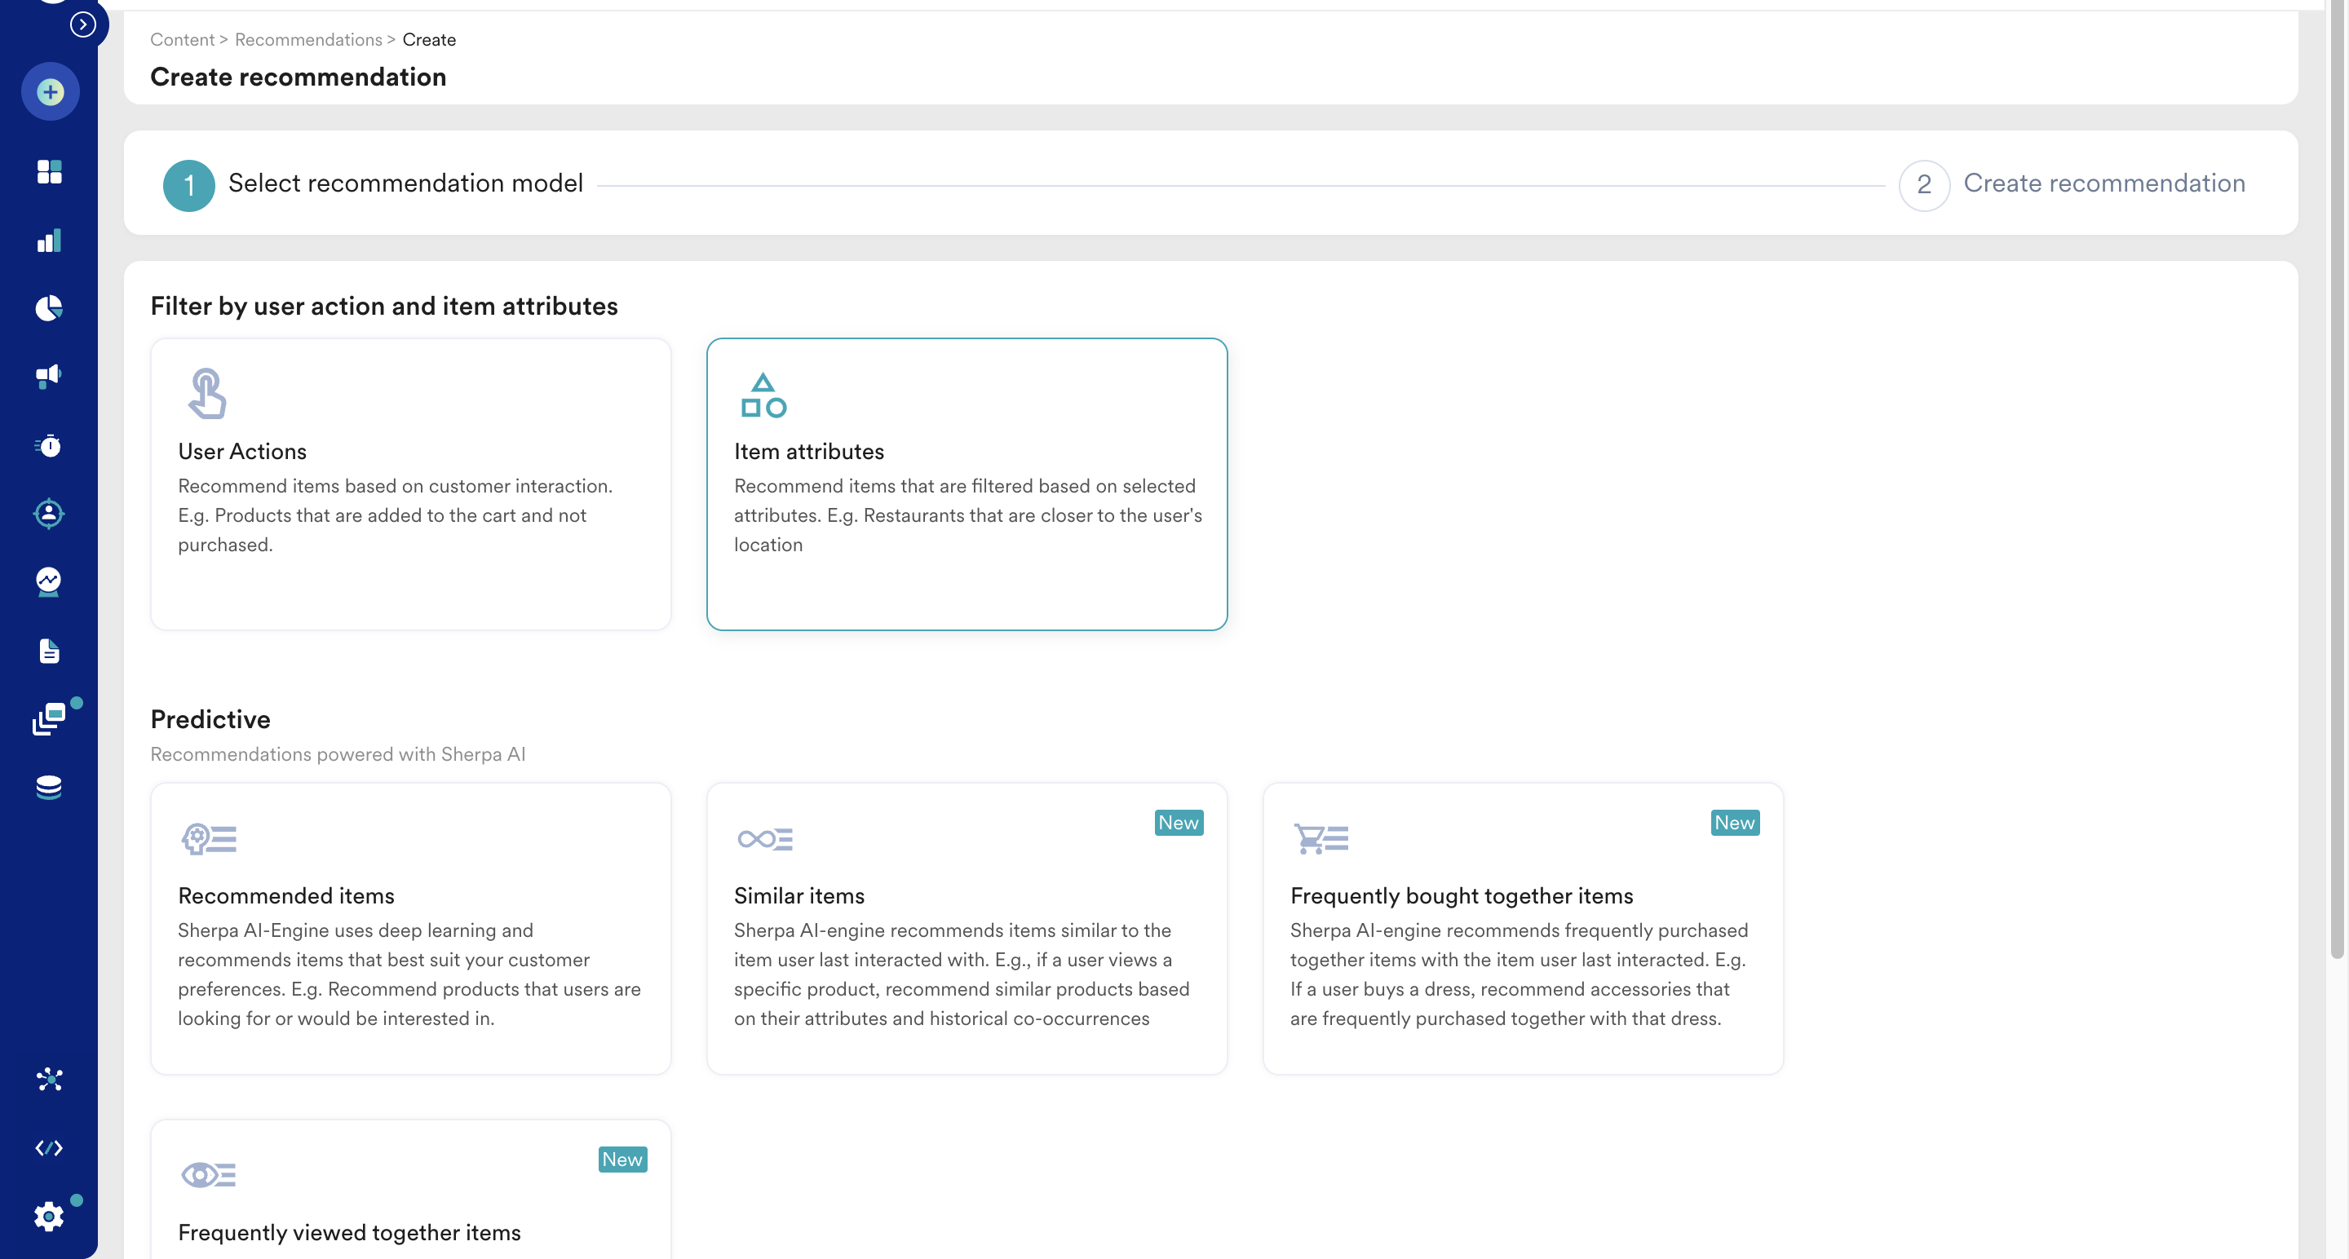Screen dimensions: 2349x1259
Task: Click the plus create button in sidebar
Action: coord(50,91)
